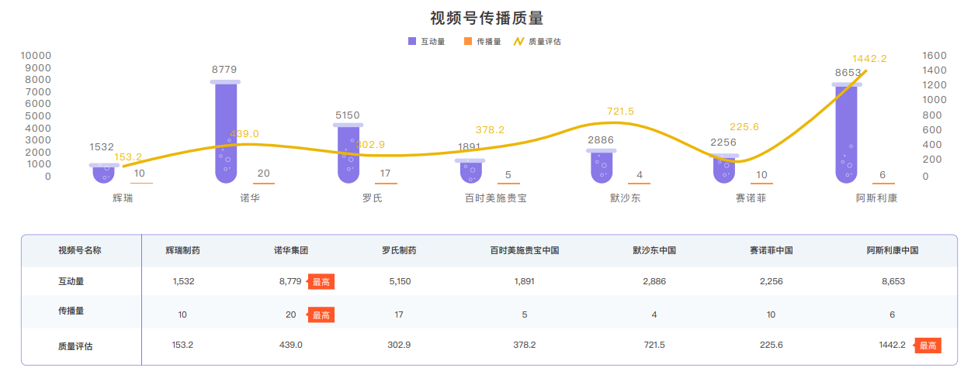Click column header 辉瑞制药
This screenshot has height=378, width=971.
coord(183,251)
